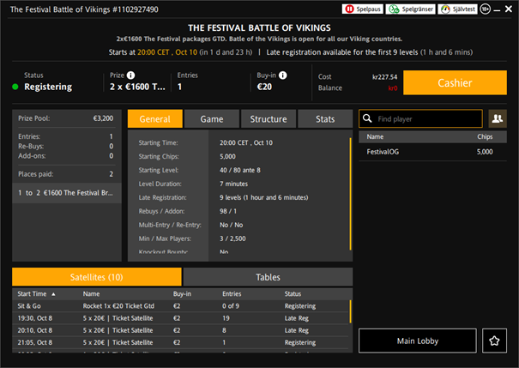Viewport: 519px width, 368px height.
Task: Click the search magnifier icon
Action: click(x=368, y=118)
